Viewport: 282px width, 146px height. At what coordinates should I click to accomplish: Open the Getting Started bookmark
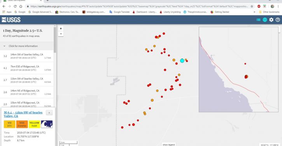click(x=220, y=12)
